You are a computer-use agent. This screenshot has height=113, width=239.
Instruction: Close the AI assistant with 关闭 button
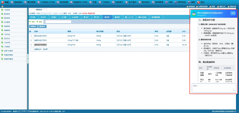[233, 13]
